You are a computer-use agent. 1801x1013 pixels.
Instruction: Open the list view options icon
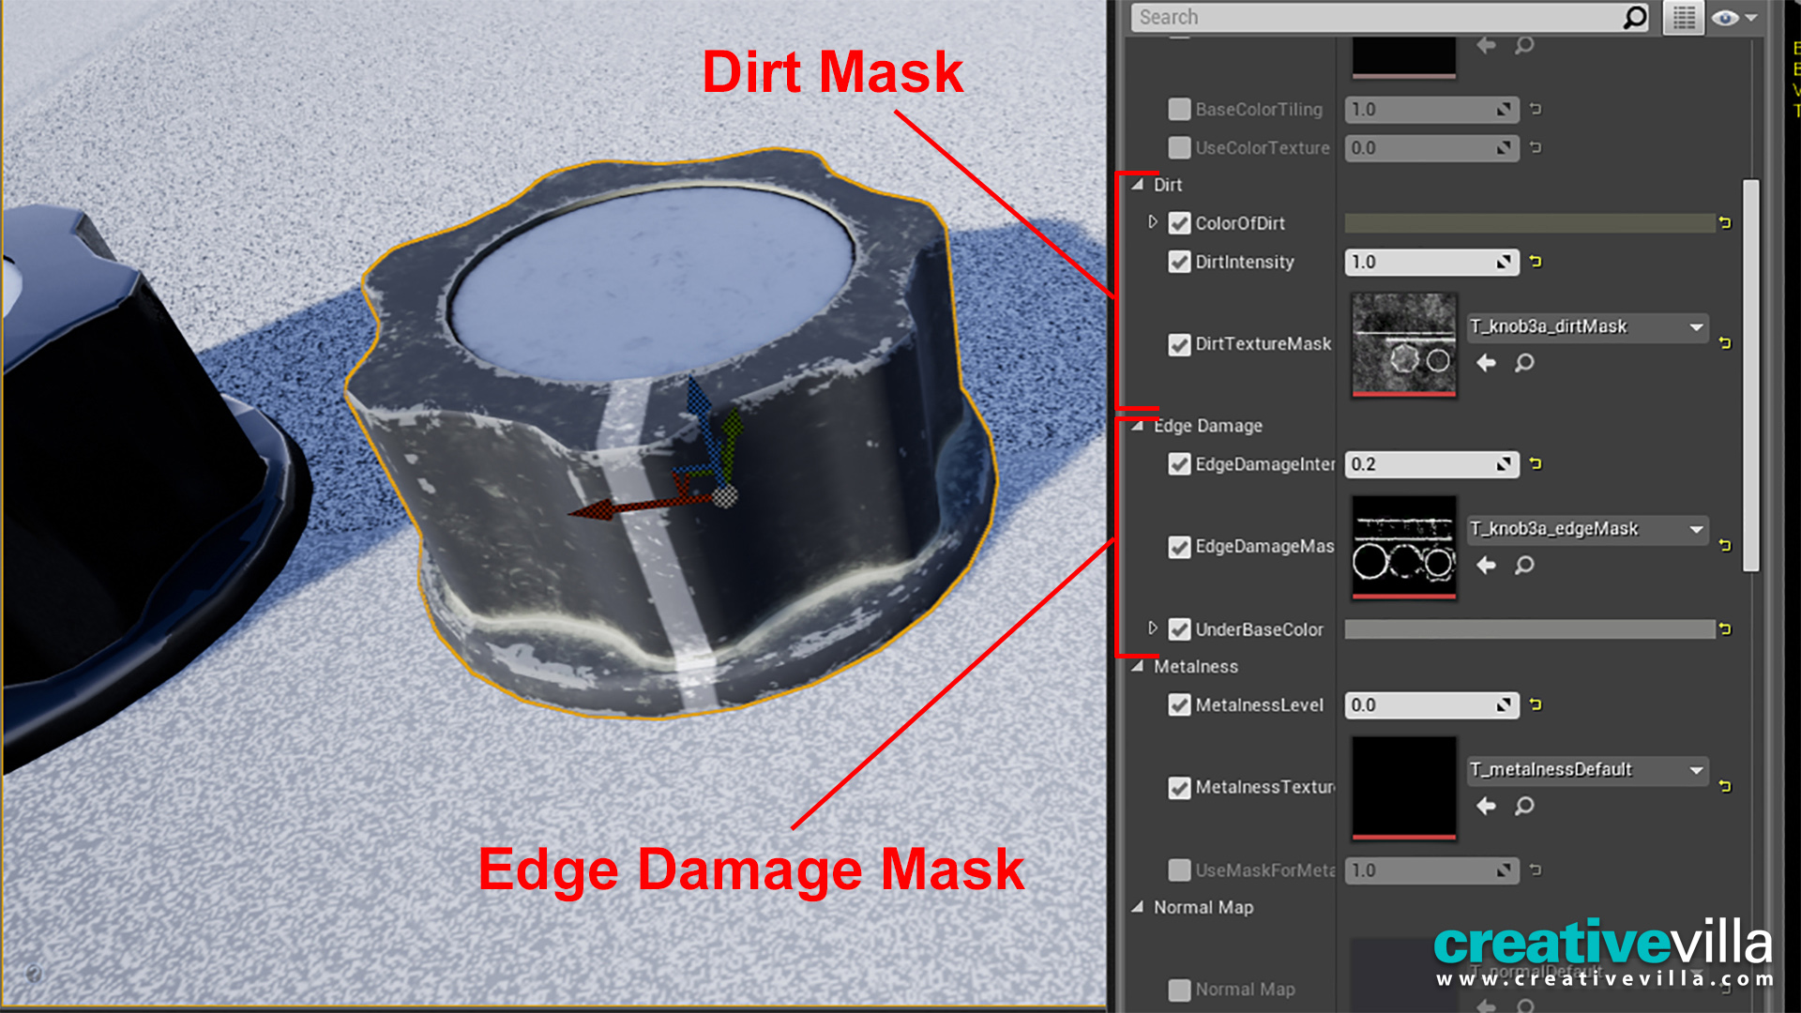(x=1684, y=18)
